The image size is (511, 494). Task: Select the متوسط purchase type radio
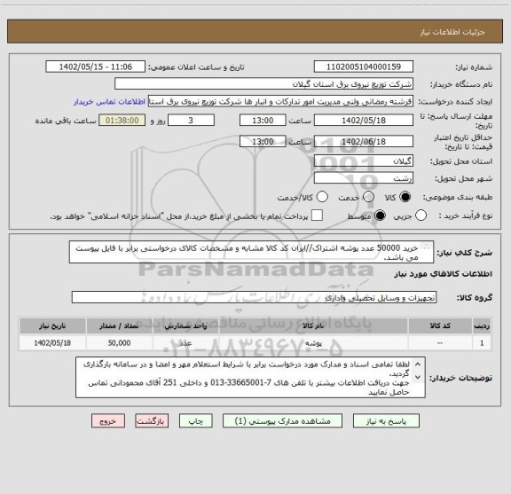380,216
